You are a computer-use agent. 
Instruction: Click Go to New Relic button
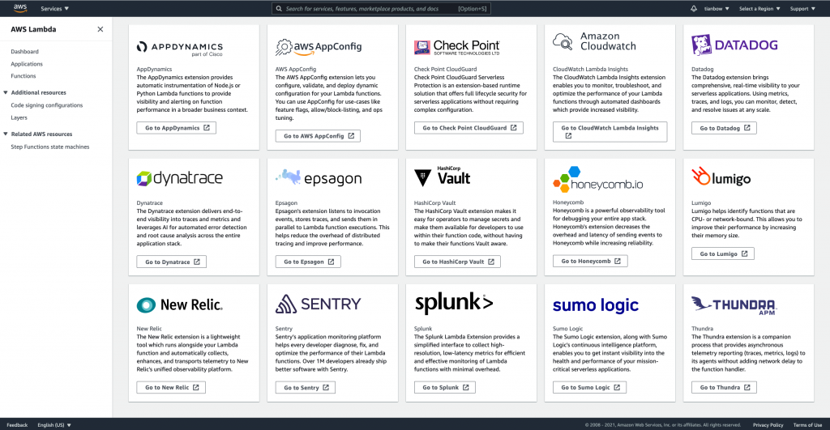point(171,388)
